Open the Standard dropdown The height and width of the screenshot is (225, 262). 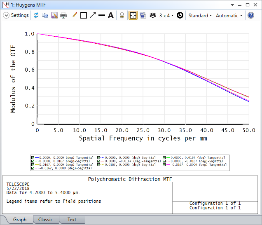click(x=200, y=16)
